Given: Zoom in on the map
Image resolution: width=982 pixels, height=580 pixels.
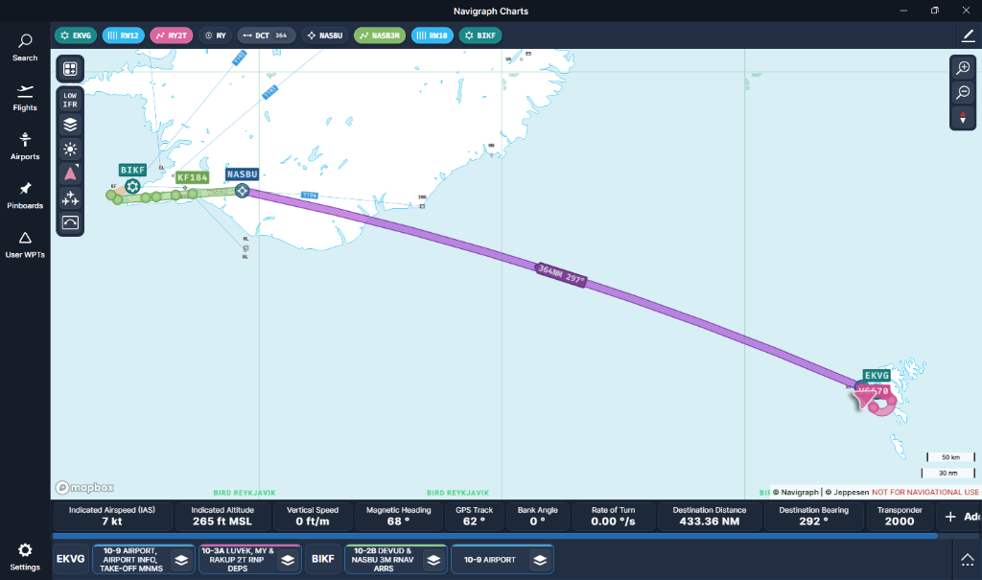Looking at the screenshot, I should point(963,68).
